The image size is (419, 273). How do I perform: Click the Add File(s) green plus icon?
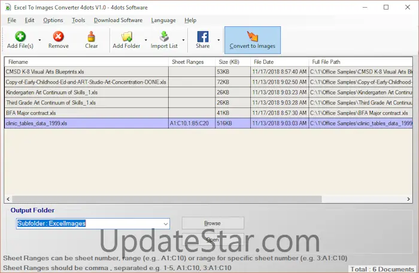20,36
